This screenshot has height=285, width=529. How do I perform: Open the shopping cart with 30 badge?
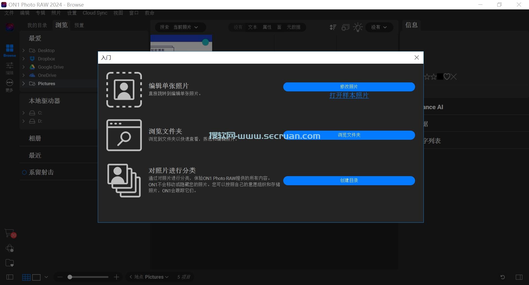[10, 233]
